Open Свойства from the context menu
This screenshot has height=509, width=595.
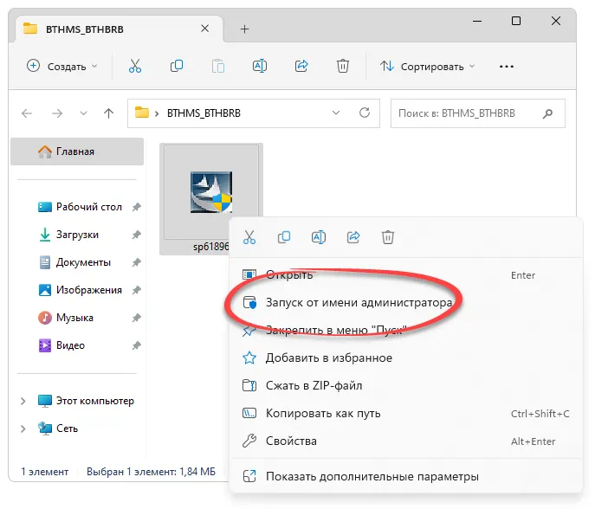tap(406, 441)
